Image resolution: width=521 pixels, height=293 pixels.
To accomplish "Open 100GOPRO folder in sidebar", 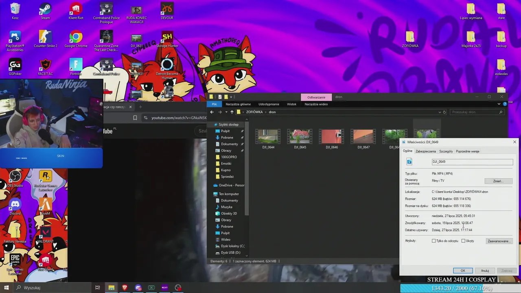I will (x=229, y=157).
